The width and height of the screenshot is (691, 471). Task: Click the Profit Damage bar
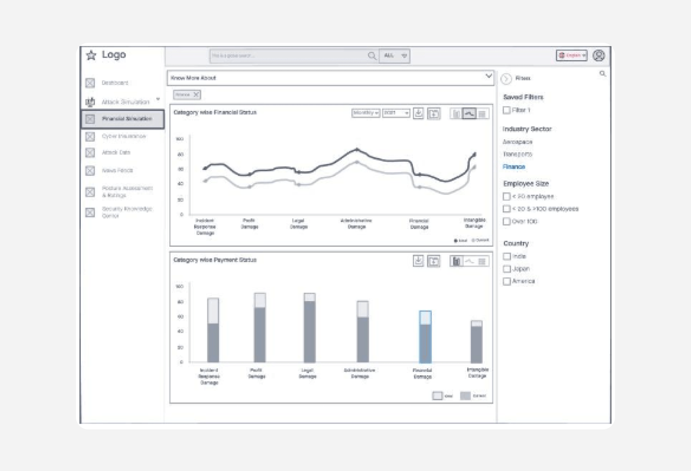(x=260, y=328)
